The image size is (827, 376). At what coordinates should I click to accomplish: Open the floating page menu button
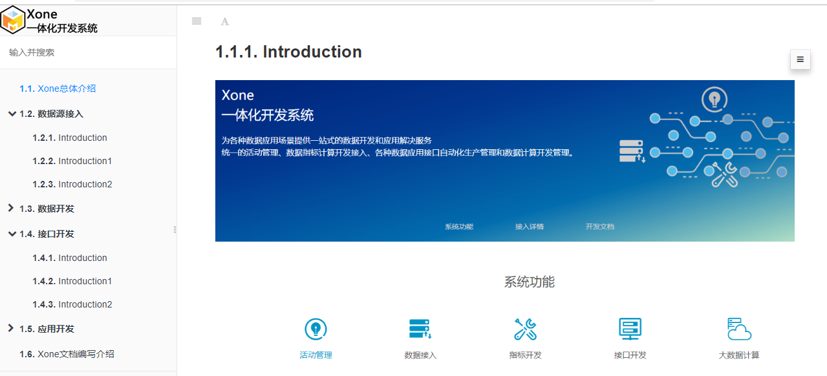click(800, 59)
